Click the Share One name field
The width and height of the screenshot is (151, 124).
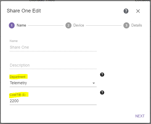pos(53,47)
